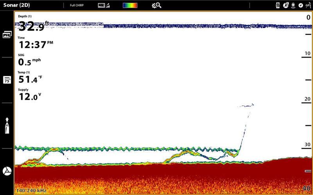Tap the sonar pinging transducer icon
Image resolution: width=313 pixels, height=195 pixels.
[293, 5]
